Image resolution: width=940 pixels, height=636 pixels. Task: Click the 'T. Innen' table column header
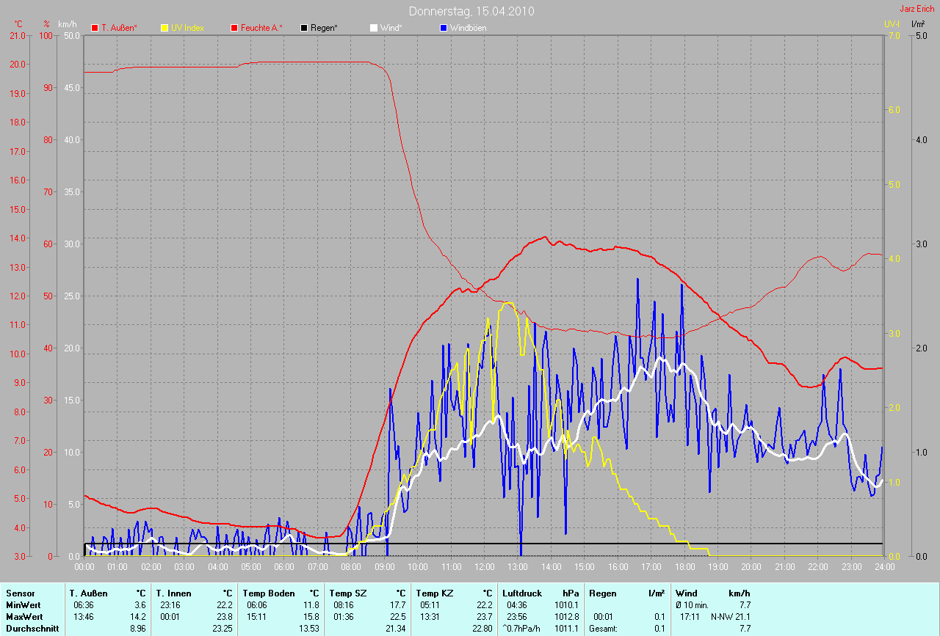pyautogui.click(x=173, y=593)
